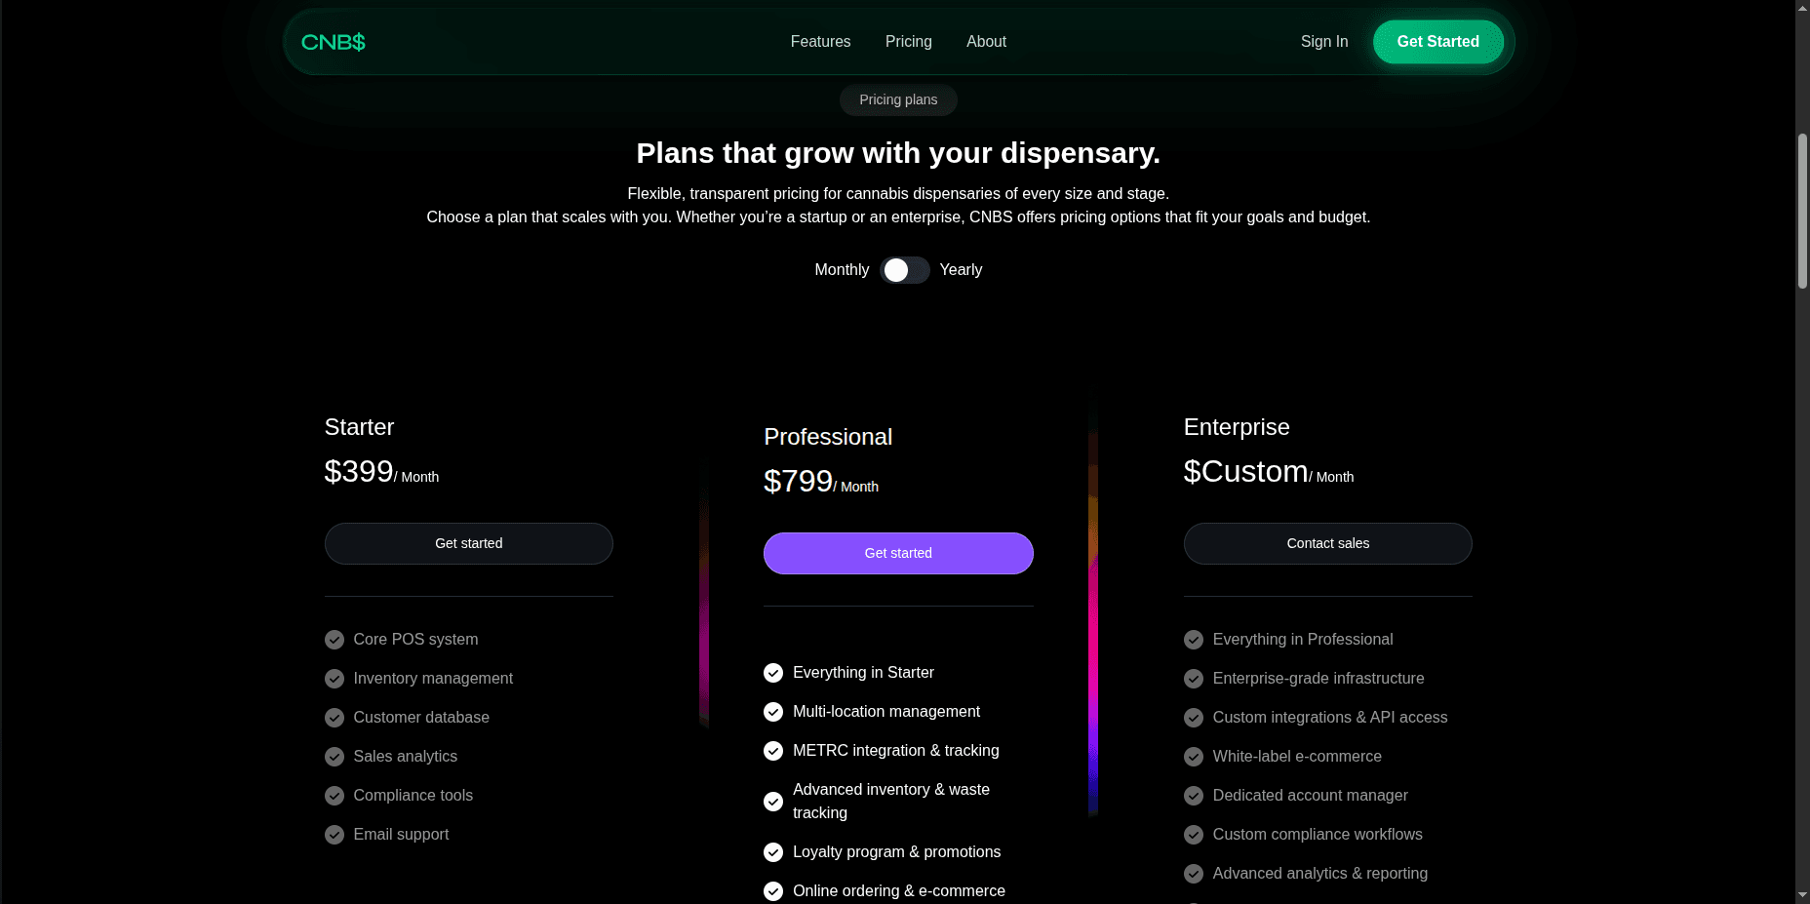Click the vertical scrollbar thumb
This screenshot has height=904, width=1810.
[1802, 211]
